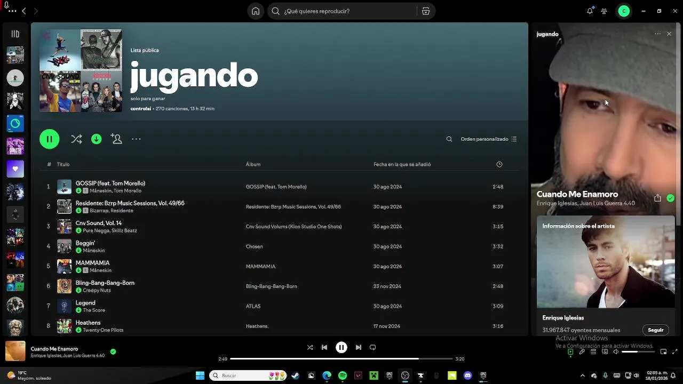
Task: Toggle saved checkmark in Now Playing panel
Action: [671, 198]
